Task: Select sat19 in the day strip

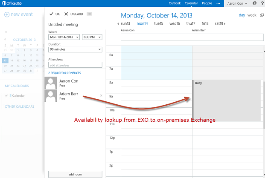Action: [219, 23]
